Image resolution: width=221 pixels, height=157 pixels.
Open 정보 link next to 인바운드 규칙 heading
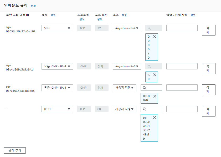(x=33, y=6)
